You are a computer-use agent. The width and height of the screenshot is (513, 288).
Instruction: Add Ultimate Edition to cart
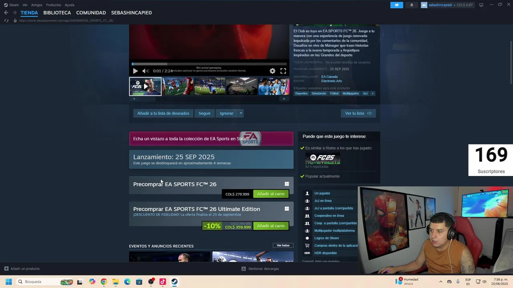[x=271, y=226]
